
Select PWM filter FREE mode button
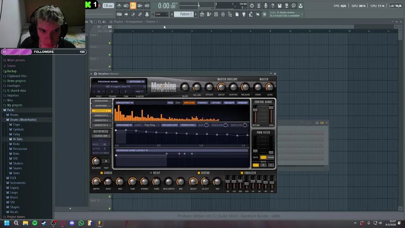coord(263,157)
